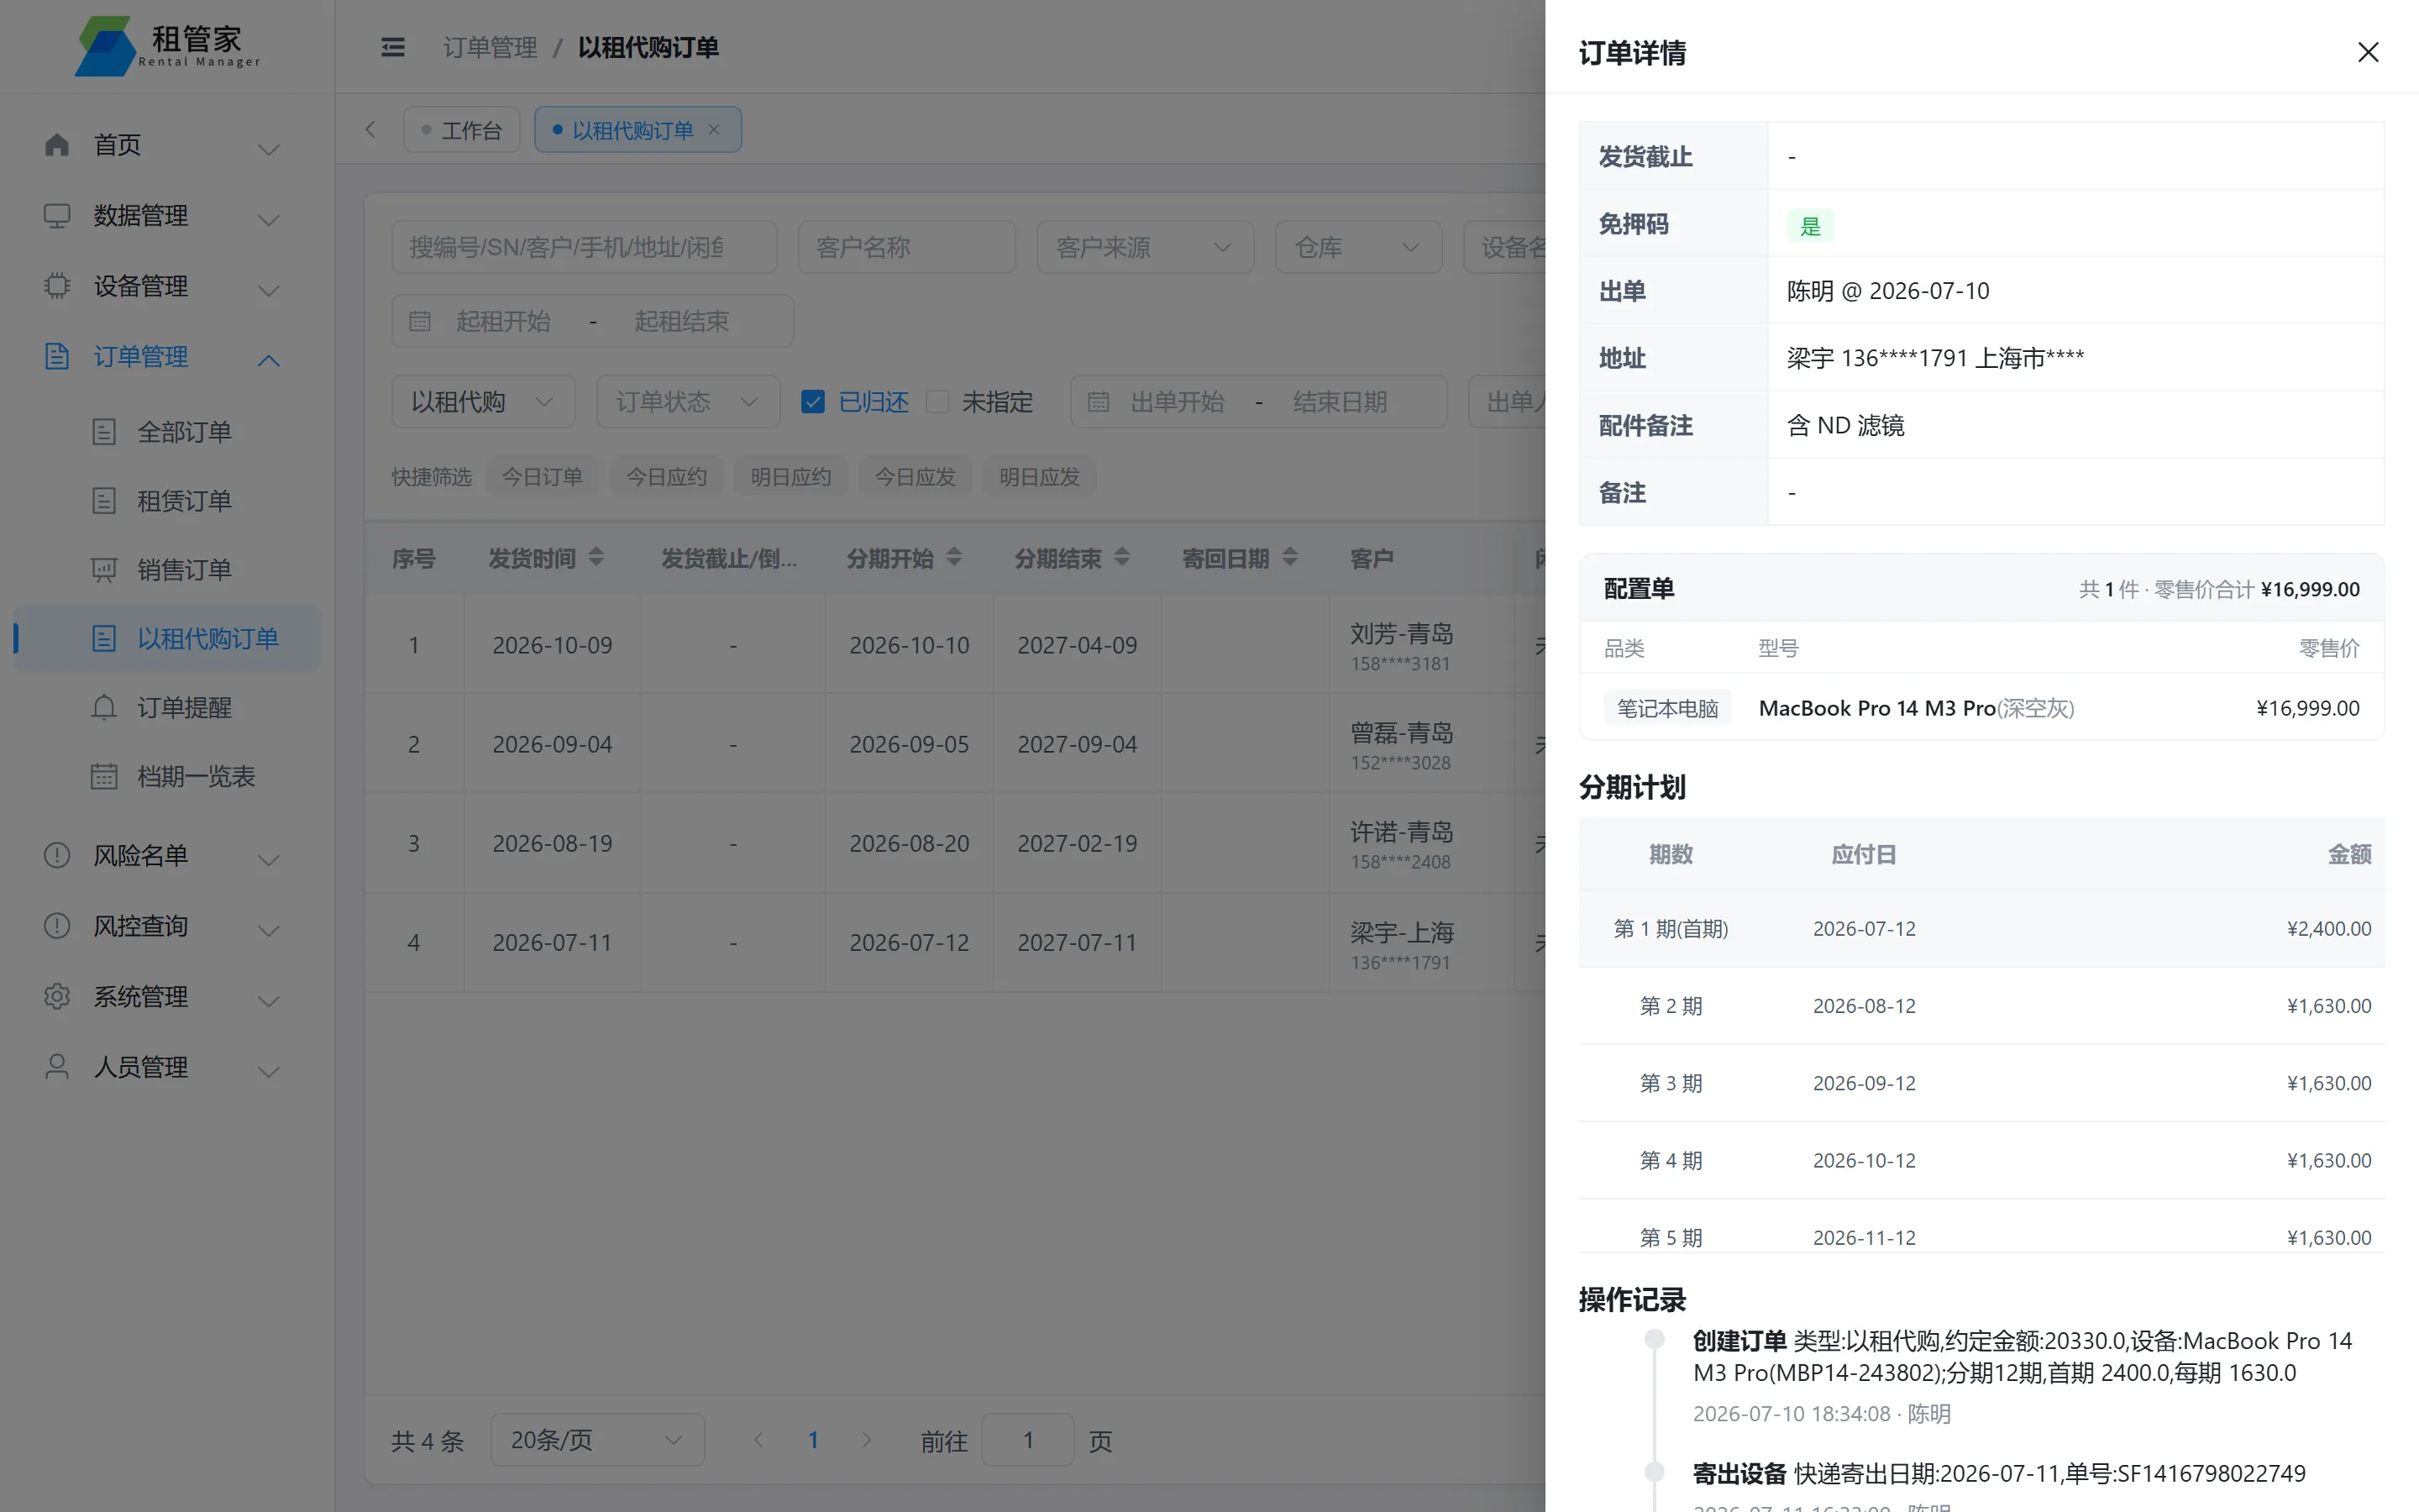
Task: Uncheck the 已归还 checkbox
Action: (813, 402)
